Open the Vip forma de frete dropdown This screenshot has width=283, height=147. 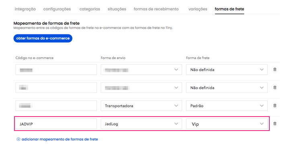pyautogui.click(x=227, y=124)
